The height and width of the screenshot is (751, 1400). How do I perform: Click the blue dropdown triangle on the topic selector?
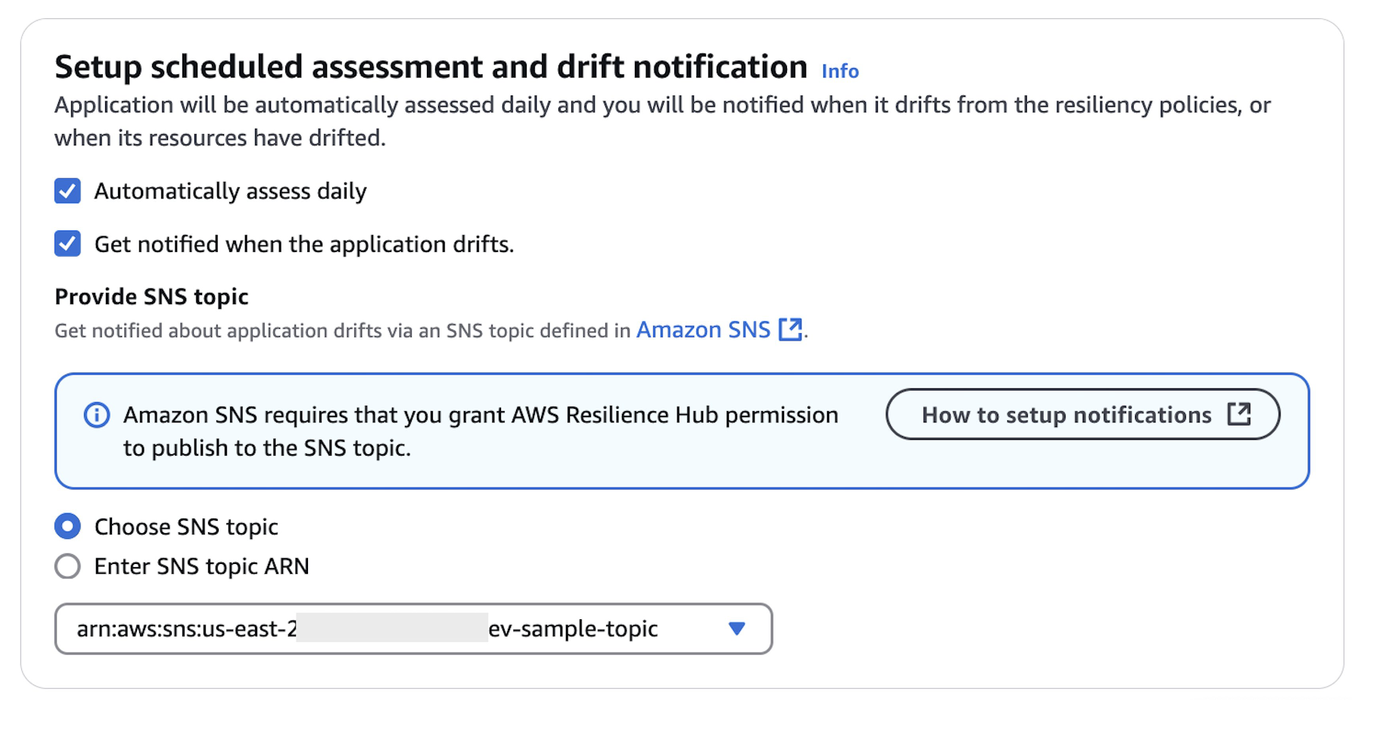tap(735, 628)
